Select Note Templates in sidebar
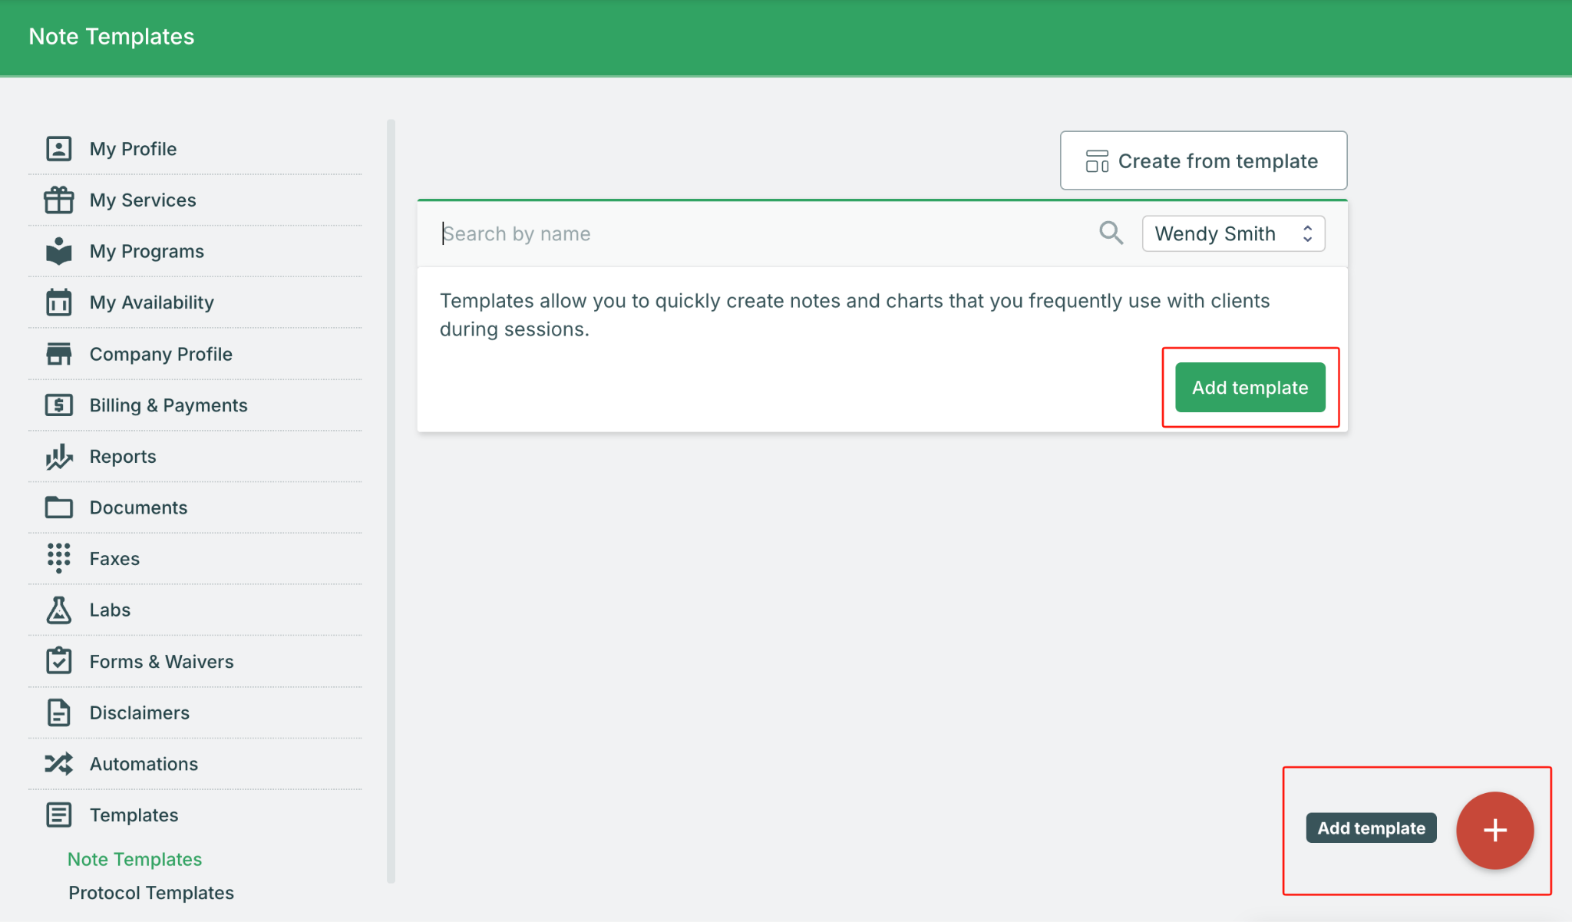This screenshot has height=922, width=1572. tap(134, 859)
